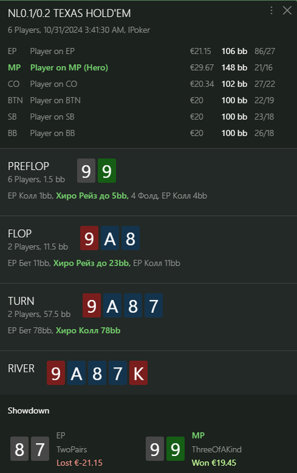This screenshot has height=473, width=297.
Task: Click the red 9 card on the FLOP
Action: pos(89,238)
